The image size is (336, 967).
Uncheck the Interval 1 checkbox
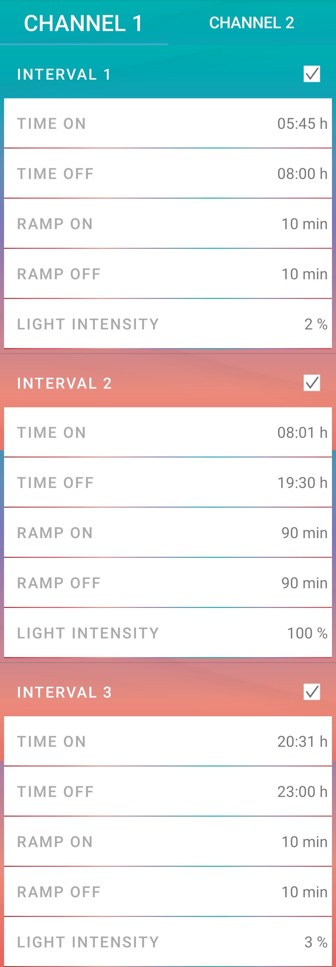(x=312, y=74)
